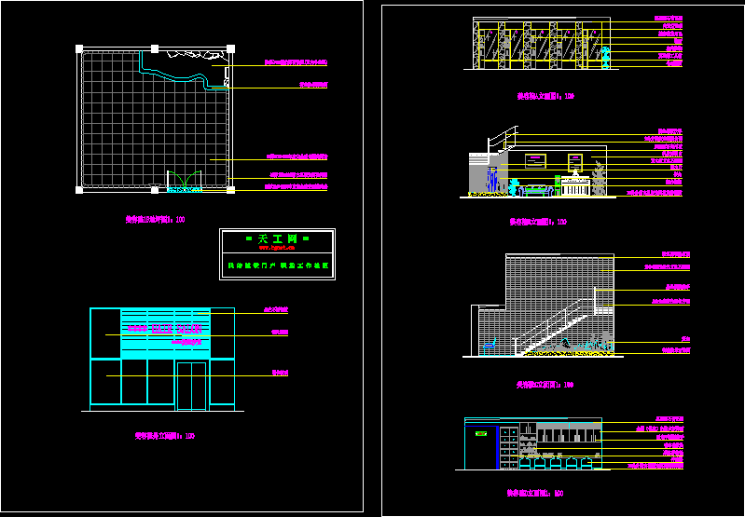Click the green bottom text row of the title block

[277, 266]
